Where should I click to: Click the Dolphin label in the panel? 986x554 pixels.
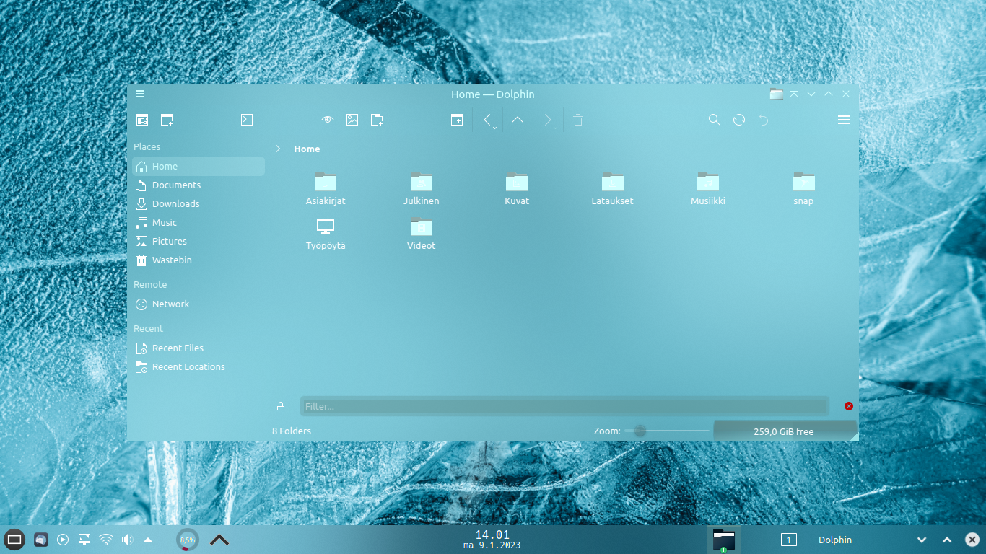coord(835,540)
